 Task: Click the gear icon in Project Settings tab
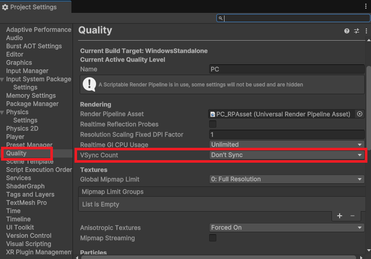pyautogui.click(x=5, y=7)
